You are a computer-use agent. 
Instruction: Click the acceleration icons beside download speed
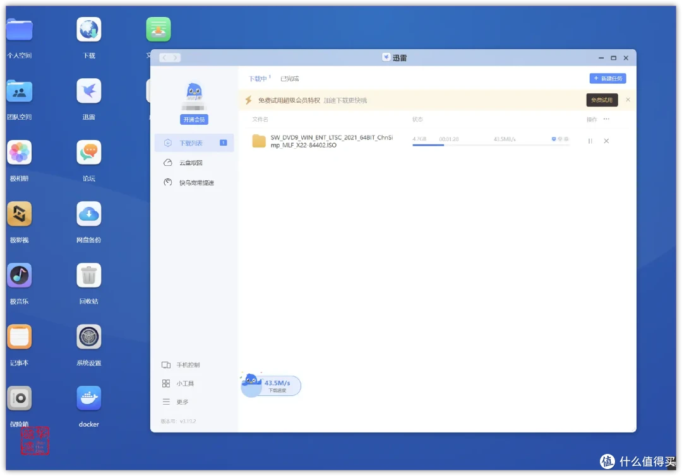pos(559,139)
